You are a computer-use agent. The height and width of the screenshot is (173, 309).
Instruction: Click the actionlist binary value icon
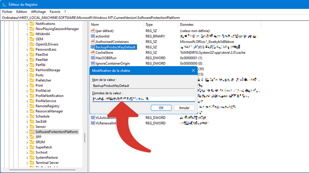(x=93, y=36)
